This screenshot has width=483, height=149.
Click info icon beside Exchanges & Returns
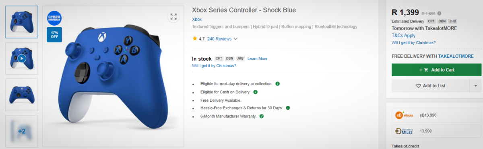(x=288, y=108)
